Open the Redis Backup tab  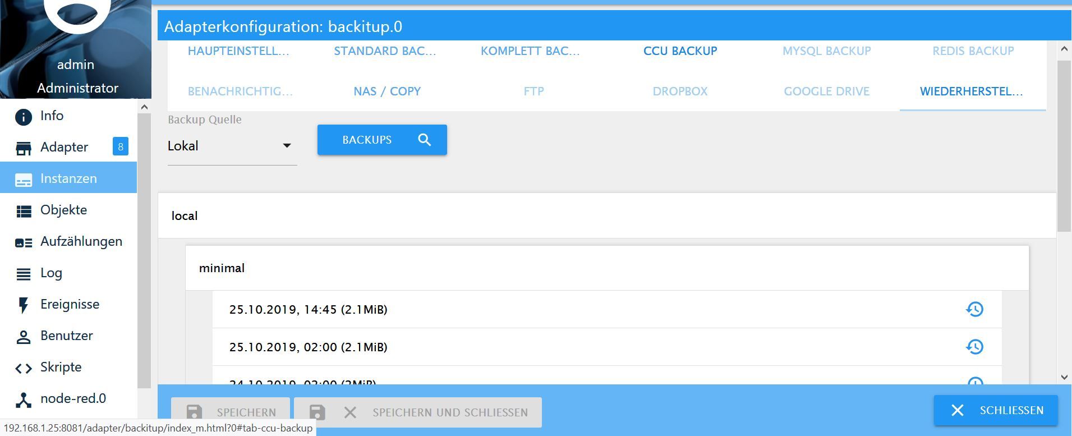(x=973, y=51)
